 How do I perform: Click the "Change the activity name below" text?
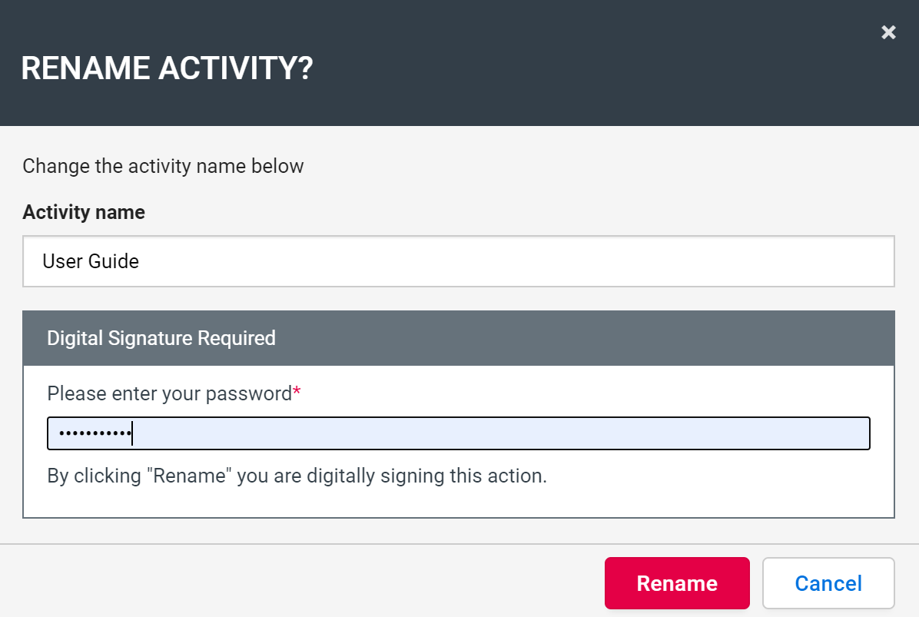click(x=163, y=166)
